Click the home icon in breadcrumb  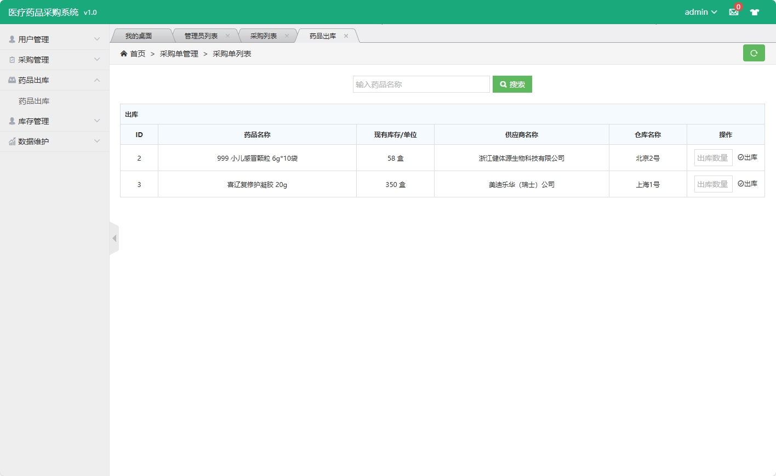point(124,54)
